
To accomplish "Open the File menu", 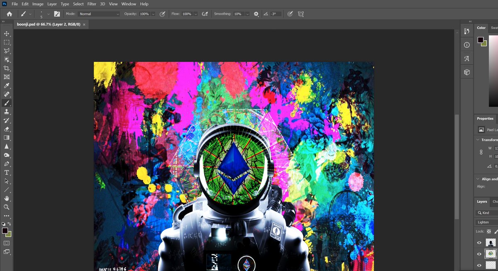I will 15,4.
